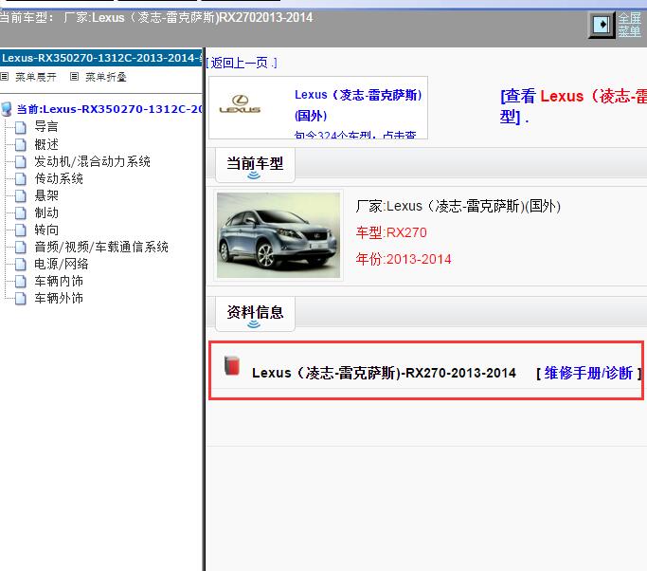This screenshot has height=571, width=647.
Task: Open the 传动系统 tree item
Action: point(59,178)
